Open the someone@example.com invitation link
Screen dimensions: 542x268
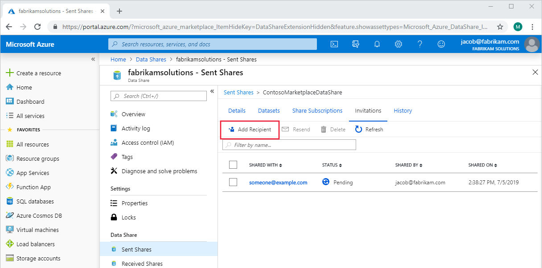tap(278, 182)
